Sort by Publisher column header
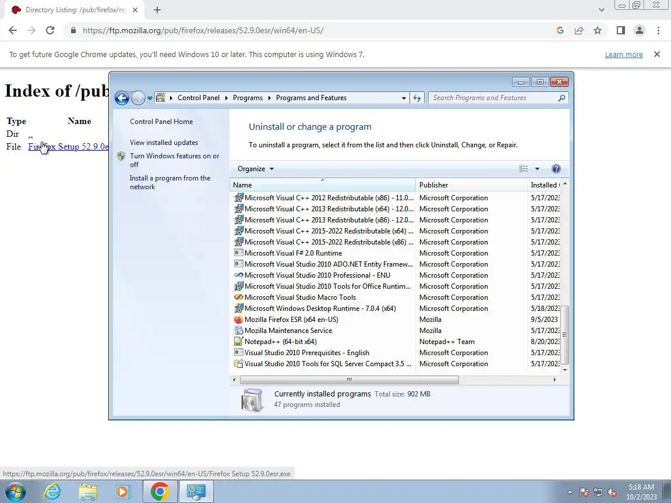 pos(472,185)
